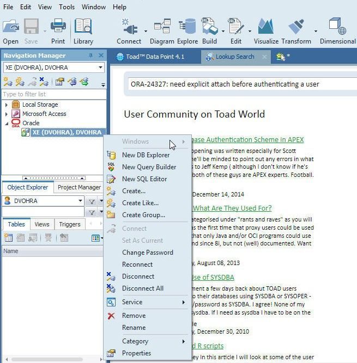Collapse the Oracle tree node

pos(7,124)
